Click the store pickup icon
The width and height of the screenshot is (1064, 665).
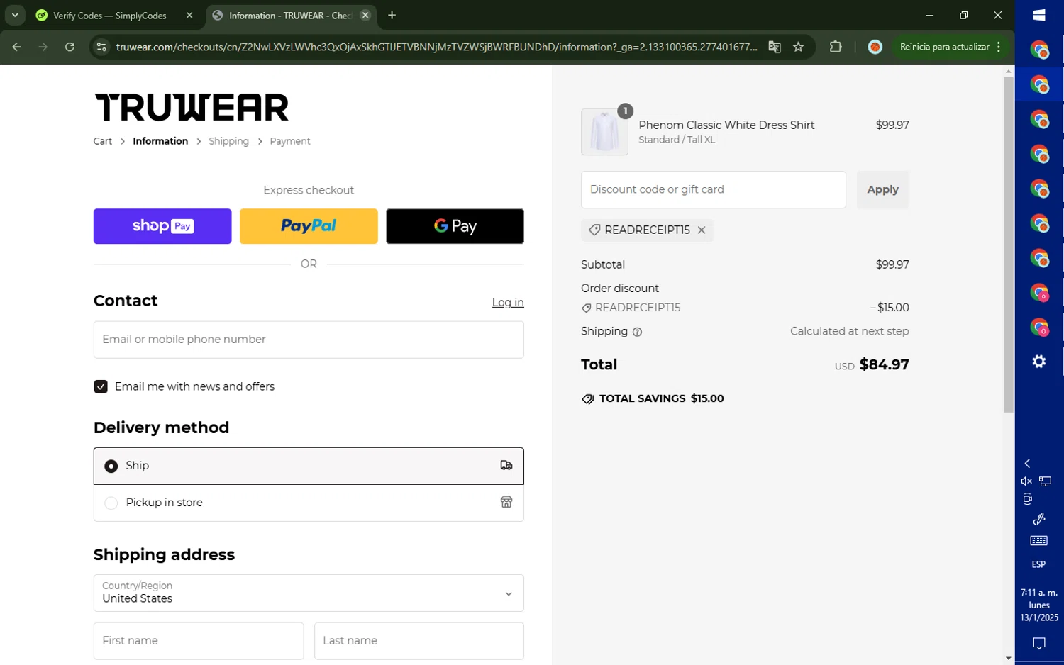(x=506, y=502)
